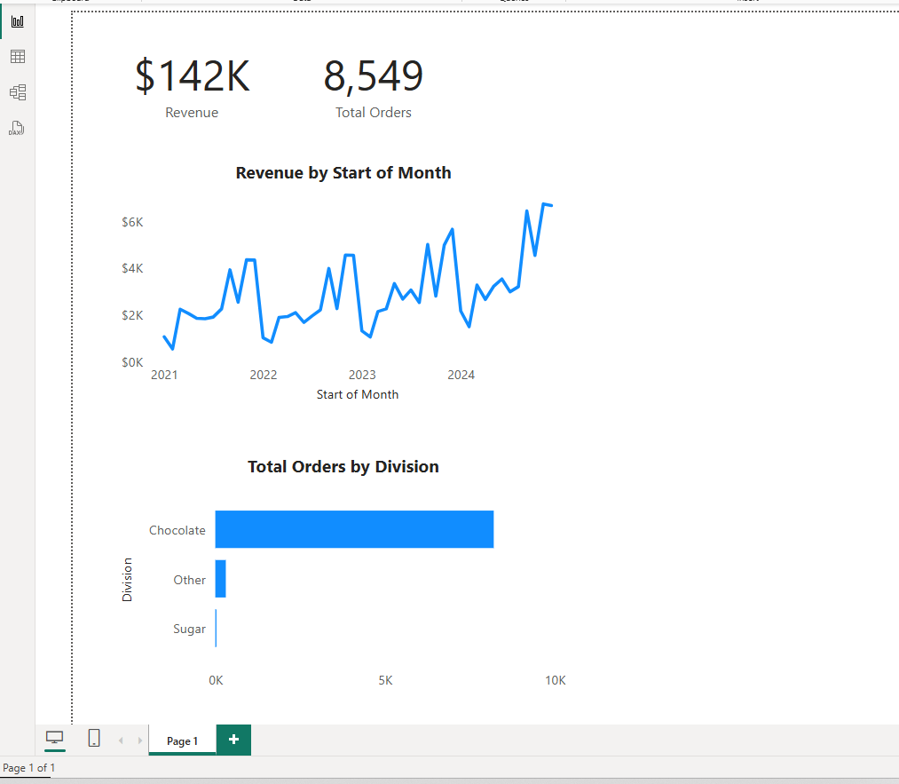Click the Total Orders by Division title
The width and height of the screenshot is (899, 784).
[343, 466]
